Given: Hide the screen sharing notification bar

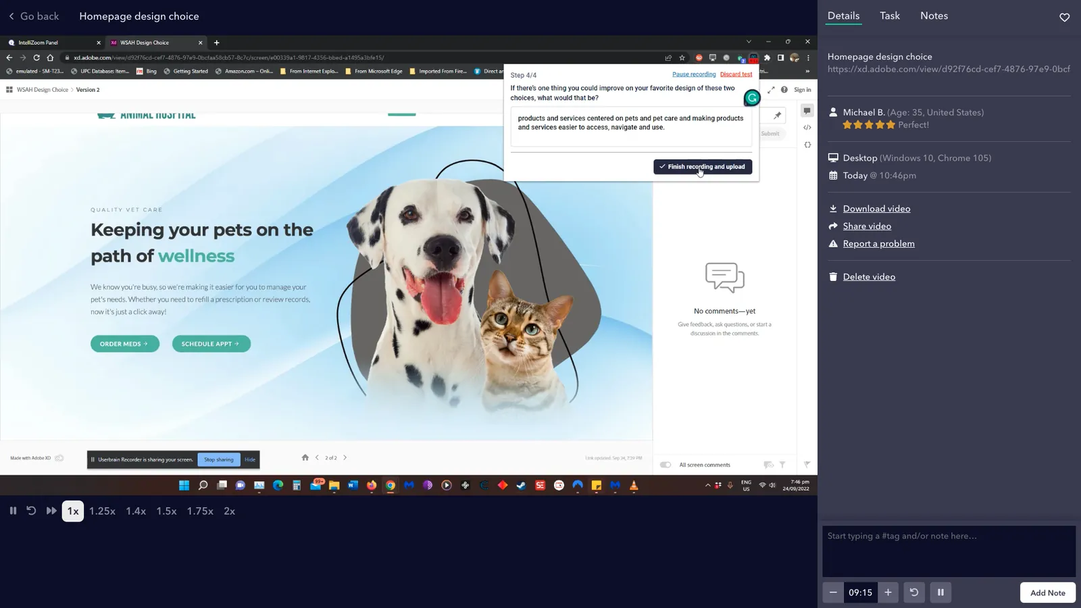Looking at the screenshot, I should [x=250, y=459].
